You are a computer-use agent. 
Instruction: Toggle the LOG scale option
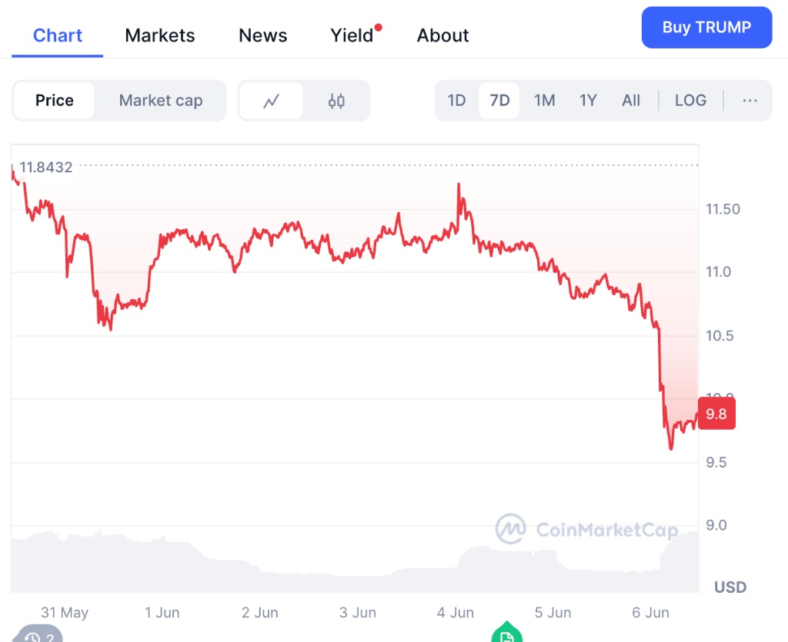coord(690,101)
